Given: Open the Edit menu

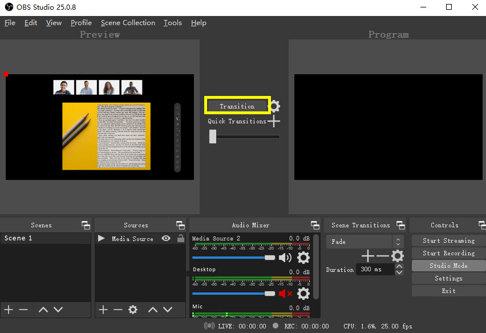Looking at the screenshot, I should (31, 23).
